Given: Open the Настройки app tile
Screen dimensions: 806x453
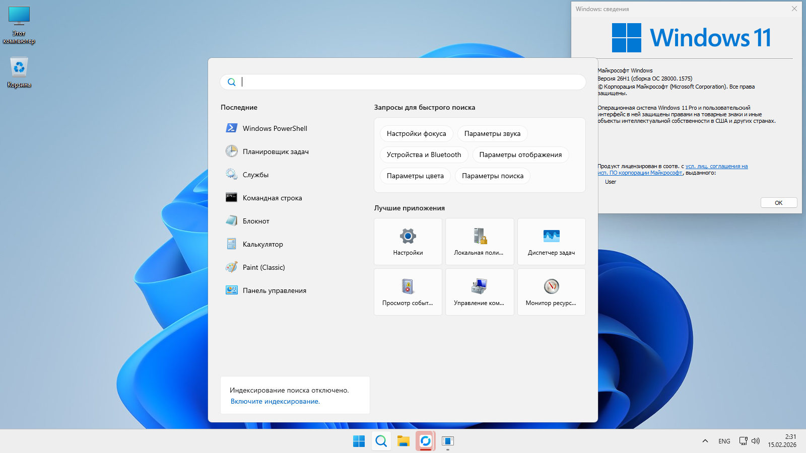Looking at the screenshot, I should click(408, 242).
